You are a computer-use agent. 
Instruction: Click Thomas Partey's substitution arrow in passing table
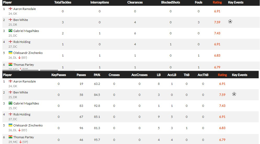click(x=20, y=142)
